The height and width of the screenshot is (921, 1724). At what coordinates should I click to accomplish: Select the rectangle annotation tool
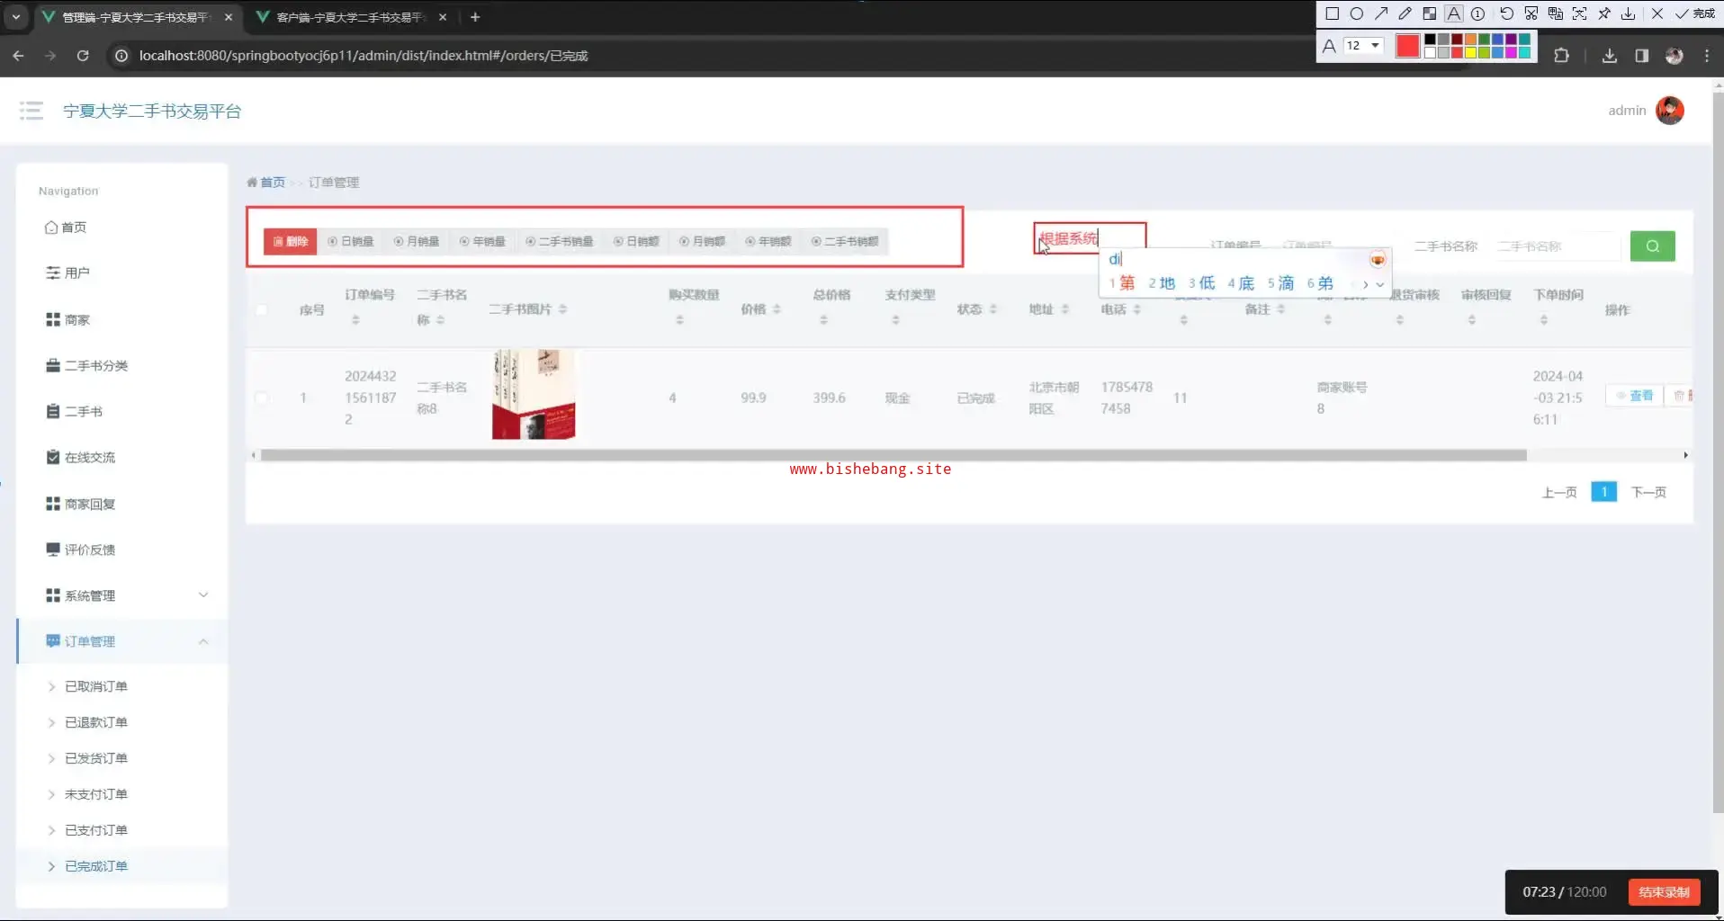(x=1333, y=13)
